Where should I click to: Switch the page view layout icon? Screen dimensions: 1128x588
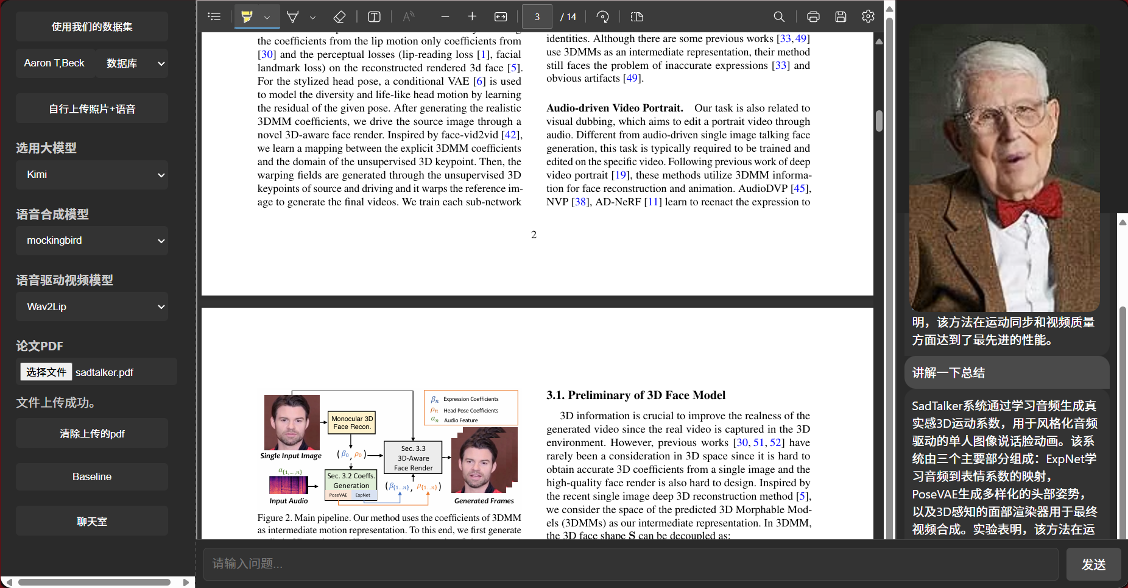[637, 16]
